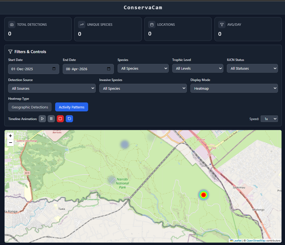285x245 pixels.
Task: Open the Start Date calendar picker icon
Action: pos(54,69)
